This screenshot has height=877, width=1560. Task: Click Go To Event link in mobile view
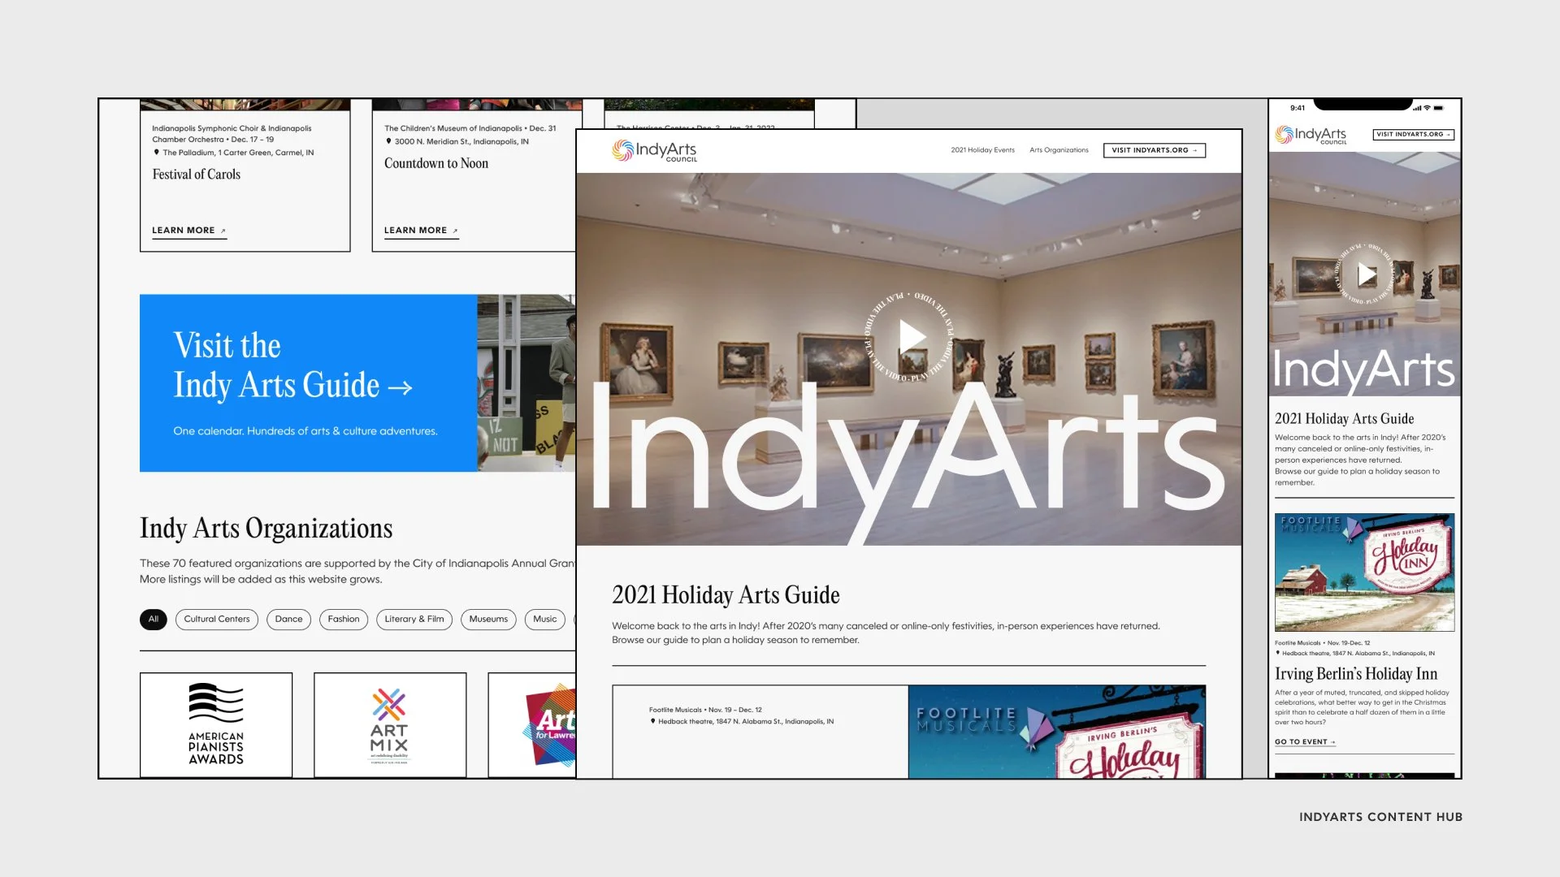pos(1304,741)
